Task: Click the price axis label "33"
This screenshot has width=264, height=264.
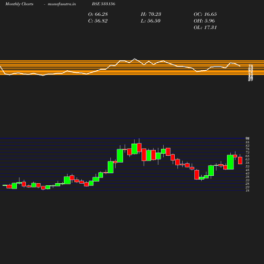Action: 248,180
